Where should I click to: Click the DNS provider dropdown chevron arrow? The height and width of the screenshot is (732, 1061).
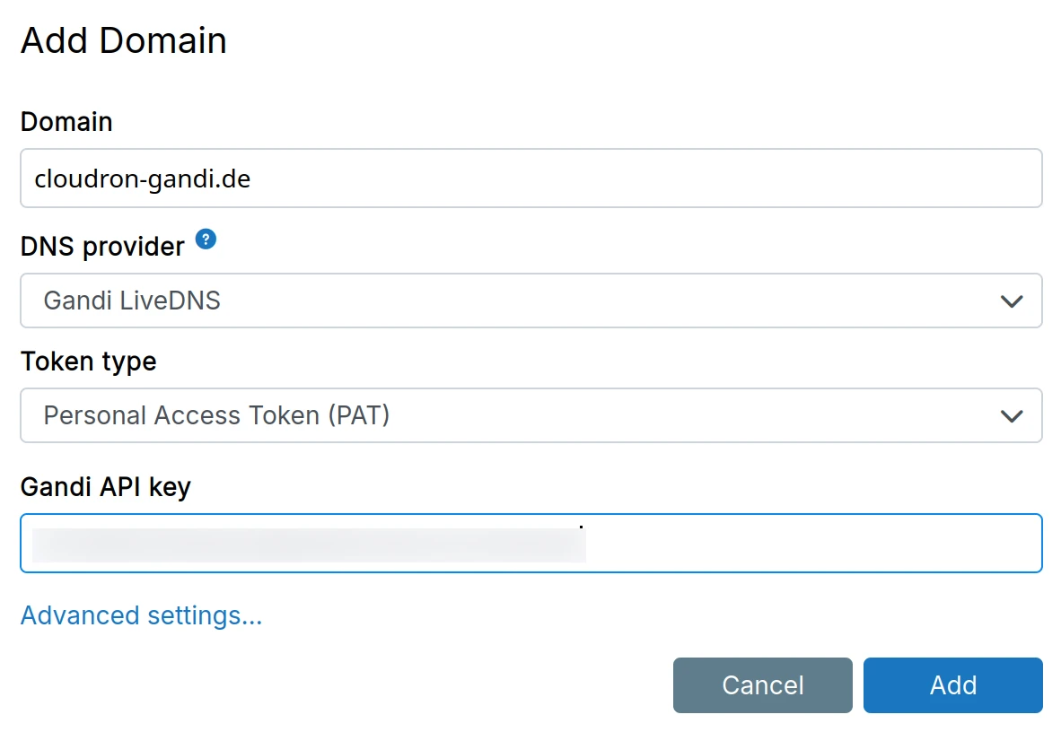1012,301
